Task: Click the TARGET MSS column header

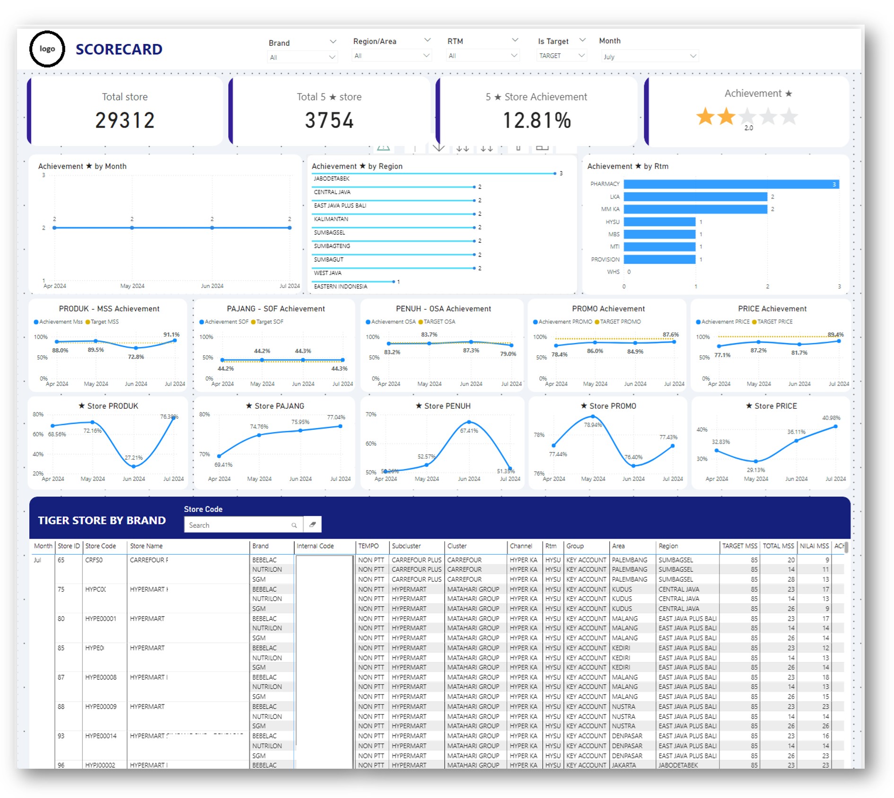Action: (739, 546)
